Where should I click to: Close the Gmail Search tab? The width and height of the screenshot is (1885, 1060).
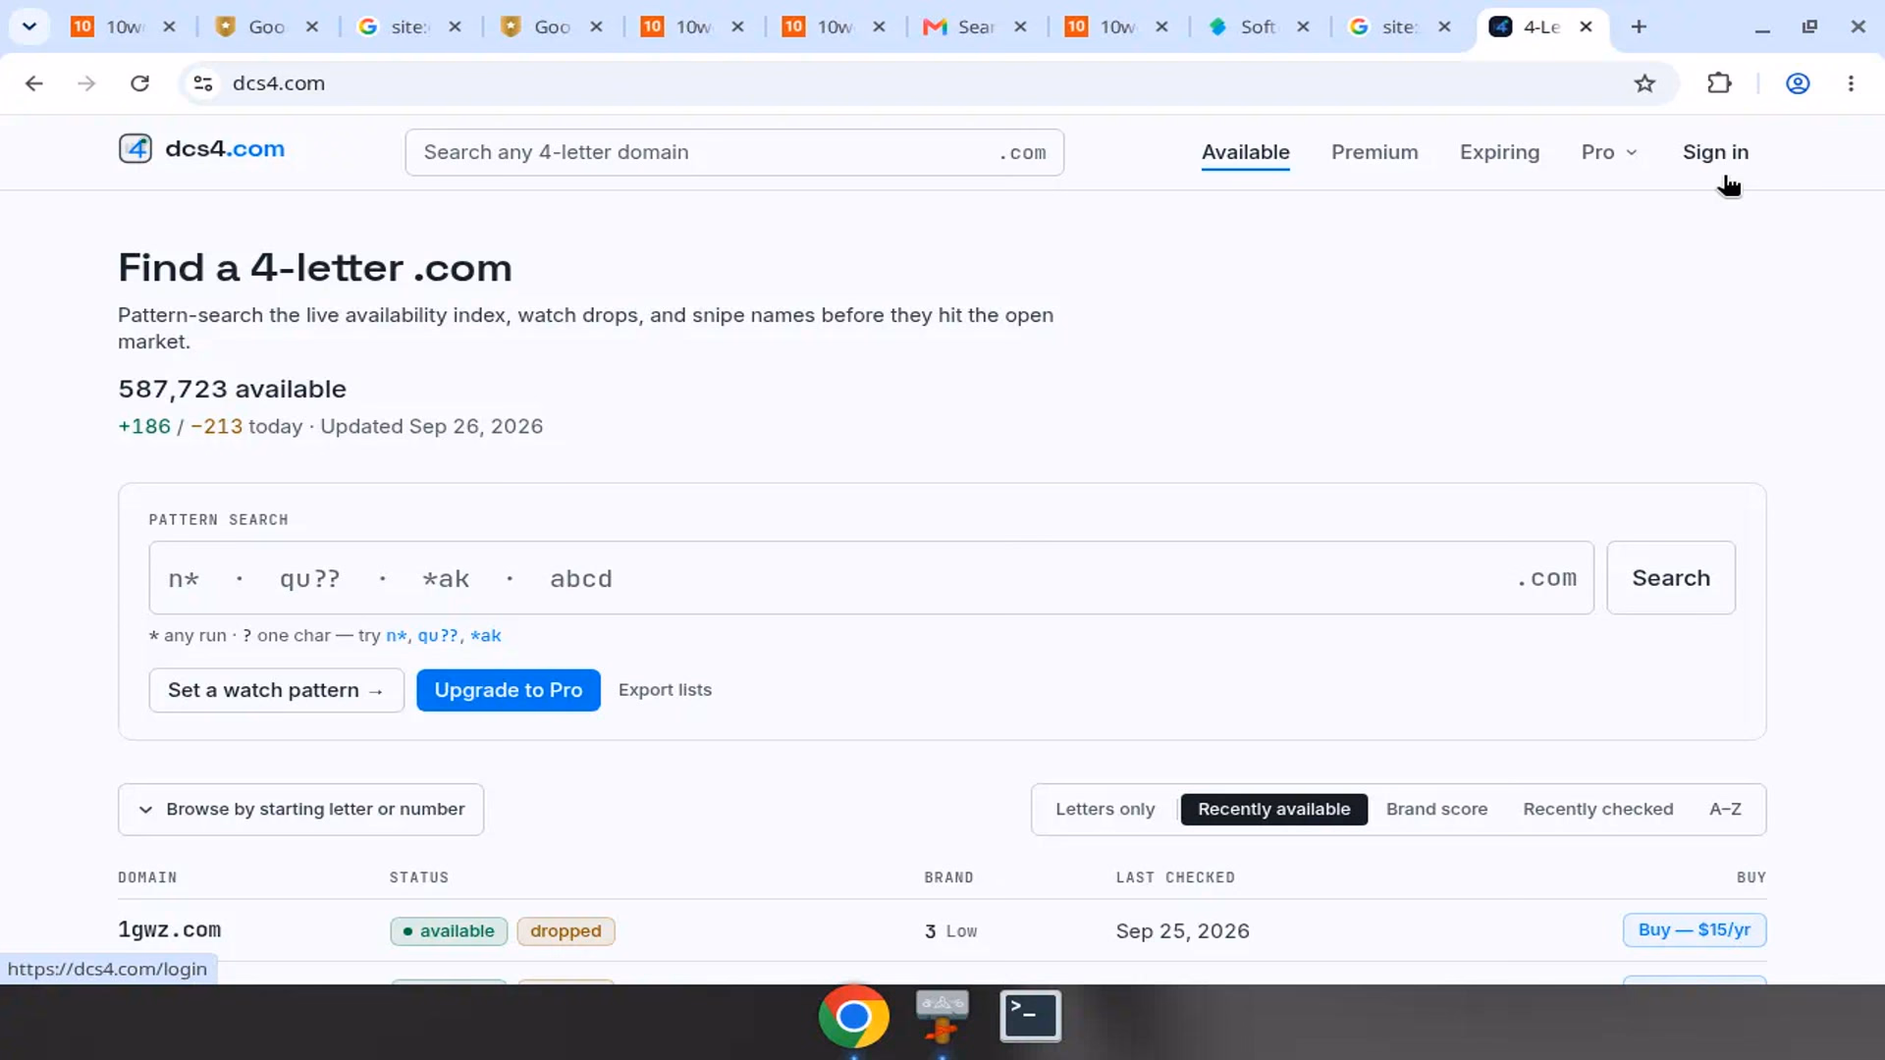tap(1020, 26)
